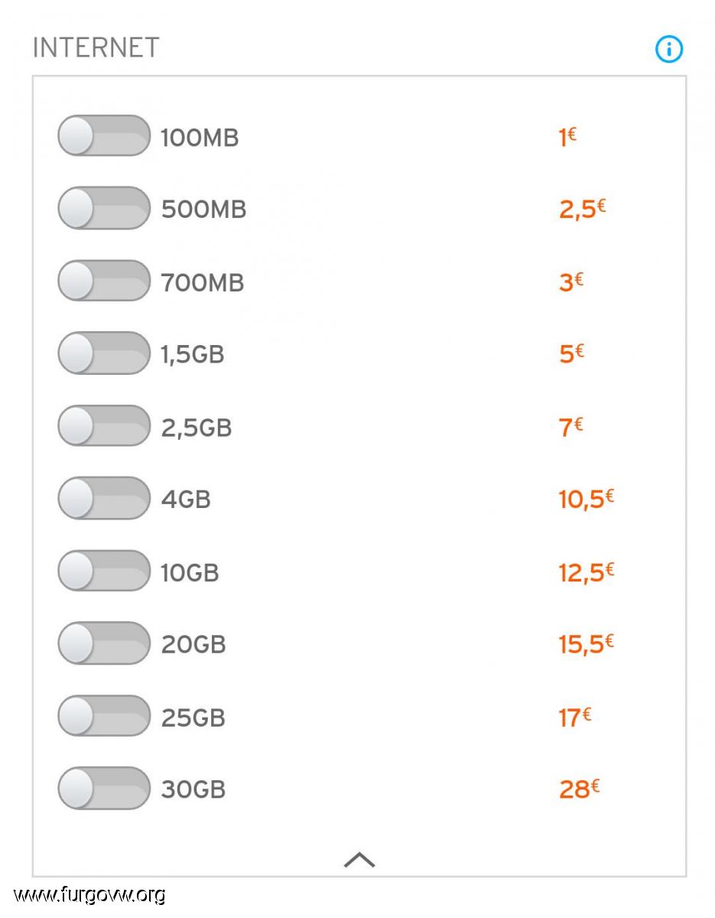Click the www.furgovw.org watermark text
The height and width of the screenshot is (918, 715).
[x=89, y=894]
